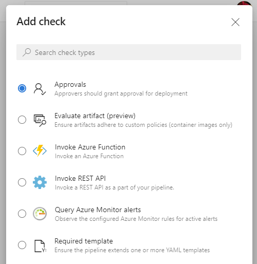Click the "Invoke Azure Function" title
This screenshot has height=264, width=257.
(x=90, y=147)
